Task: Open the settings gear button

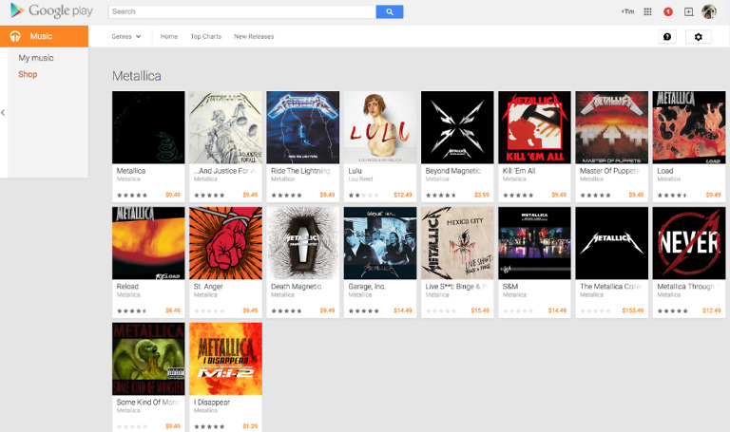Action: point(698,37)
